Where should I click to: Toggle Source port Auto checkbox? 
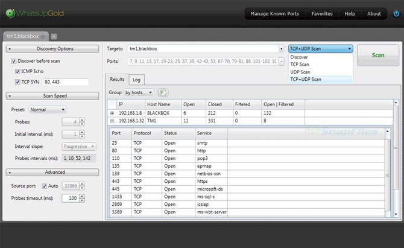click(44, 186)
